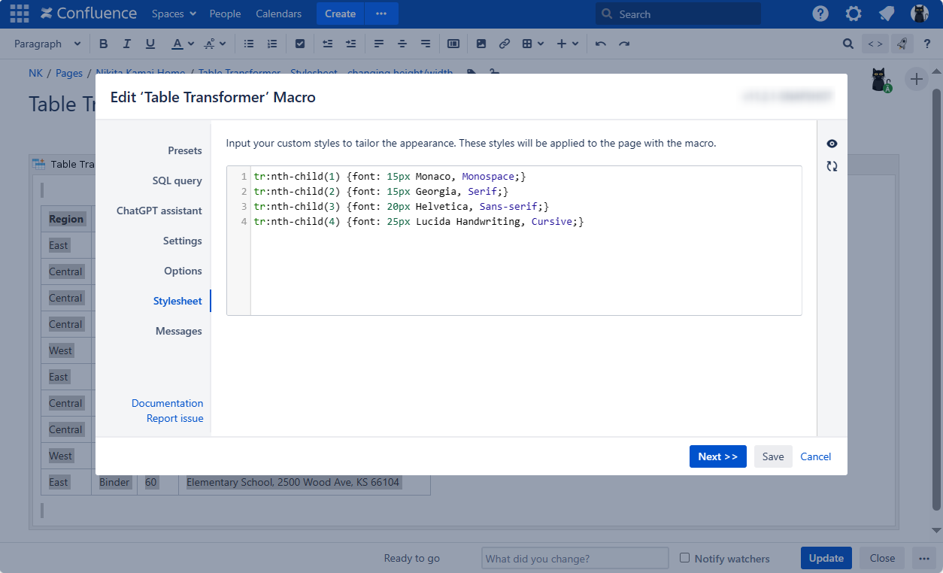This screenshot has width=943, height=573.
Task: Click the Confluence logo
Action: pos(89,14)
